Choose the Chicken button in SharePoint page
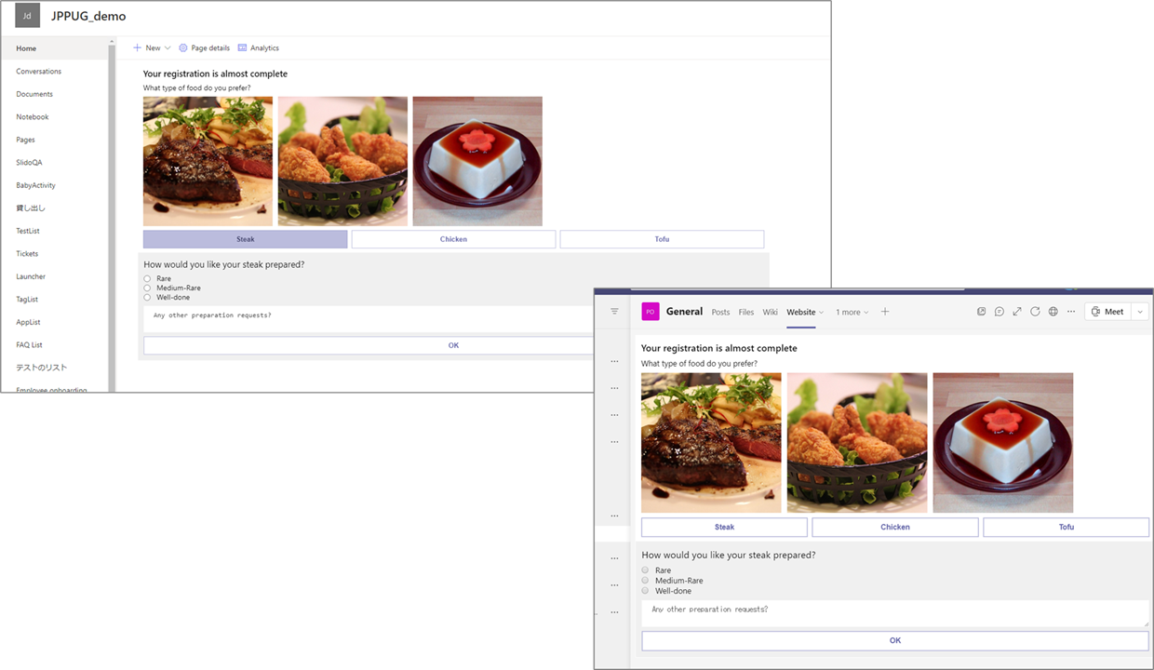1154x670 pixels. [453, 239]
